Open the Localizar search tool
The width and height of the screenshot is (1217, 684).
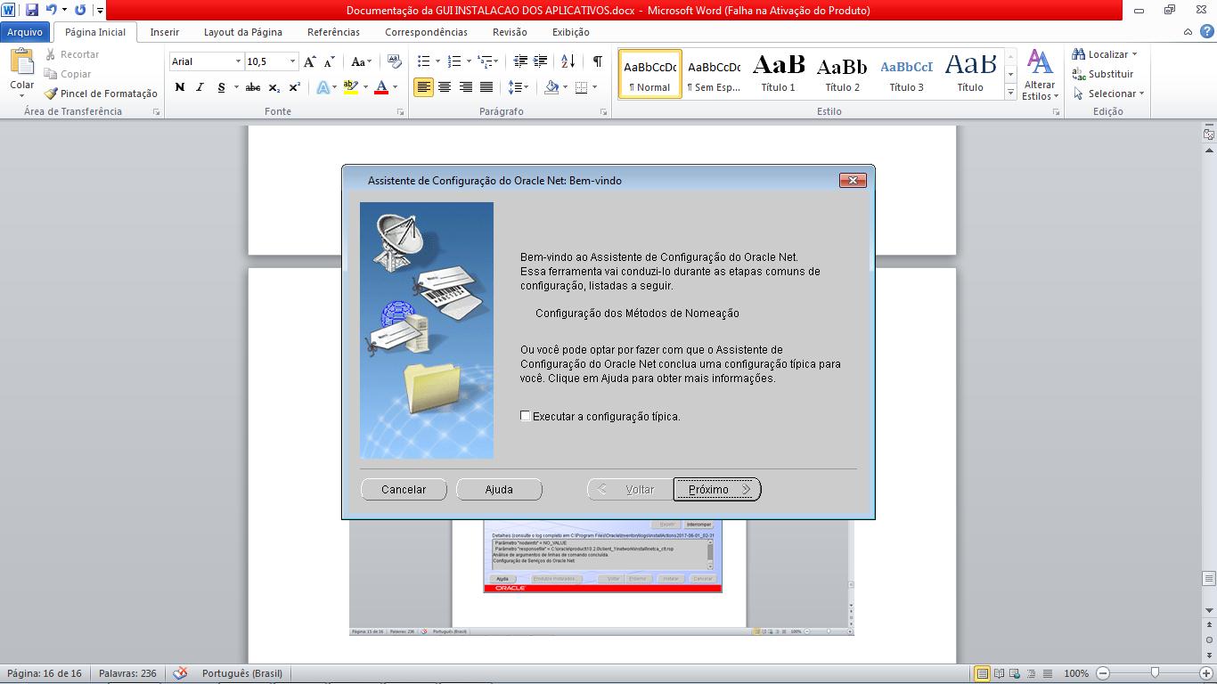(1105, 53)
